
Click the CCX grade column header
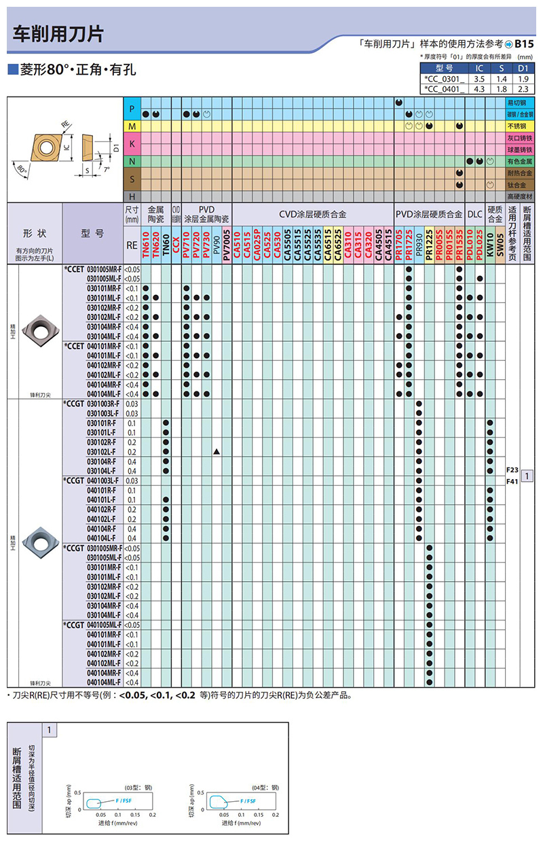click(176, 245)
